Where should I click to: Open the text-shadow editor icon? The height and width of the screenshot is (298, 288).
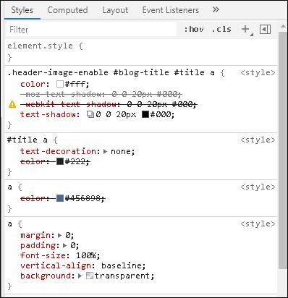pyautogui.click(x=90, y=114)
